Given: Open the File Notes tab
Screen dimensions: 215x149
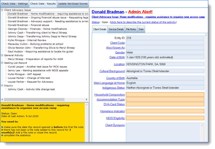Looking at the screenshot, I should (x=131, y=29).
